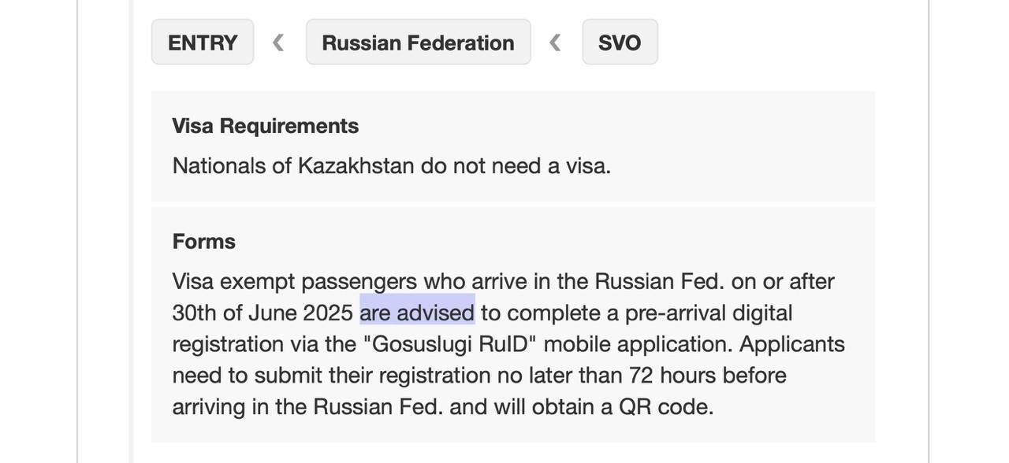Click the Forms section heading
The image size is (1009, 463).
click(x=204, y=242)
